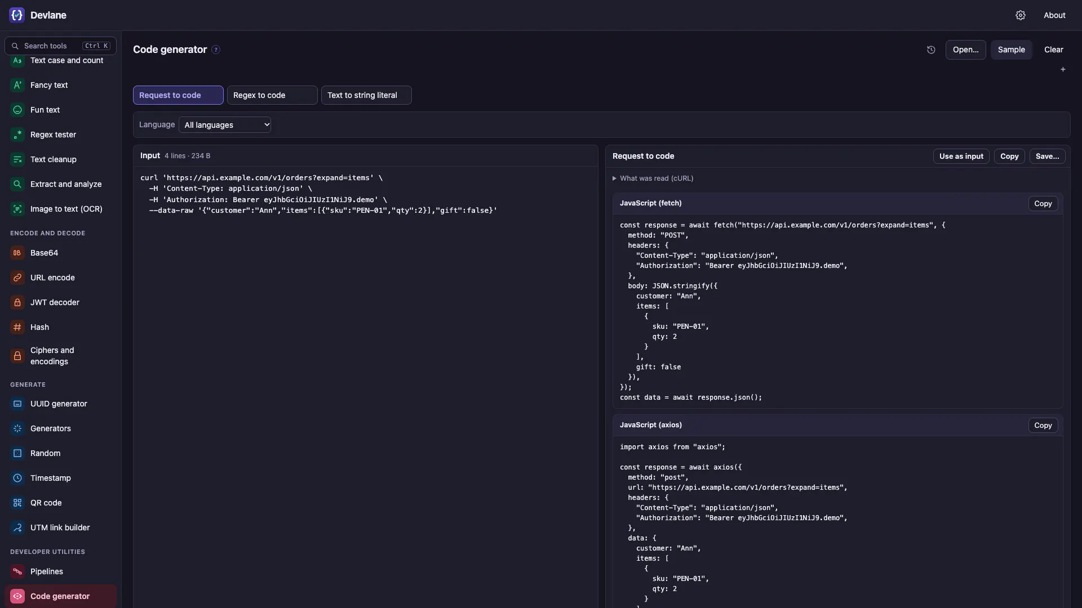Open Ciphers and encodings tool

tap(61, 356)
